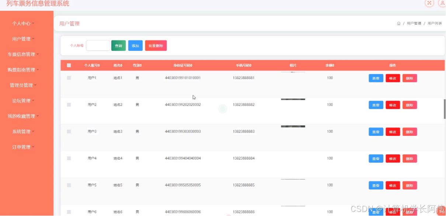Click 修改 button for 用户3
Viewport: 446px width, 216px height.
pyautogui.click(x=393, y=132)
